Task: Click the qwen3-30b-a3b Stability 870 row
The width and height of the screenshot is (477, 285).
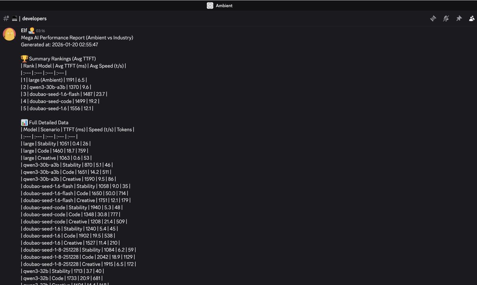Action: coord(67,165)
